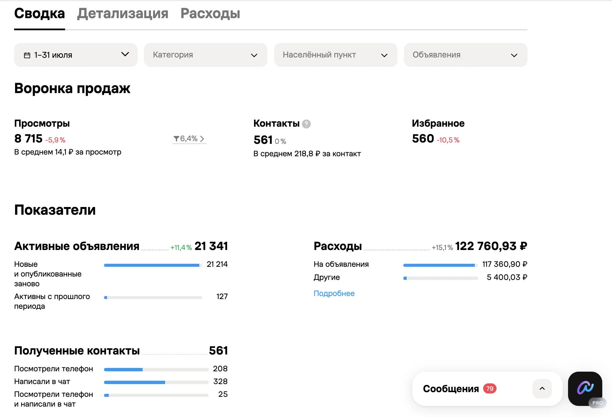This screenshot has width=612, height=417.
Task: Click the Показатели heading
Action: coord(55,210)
